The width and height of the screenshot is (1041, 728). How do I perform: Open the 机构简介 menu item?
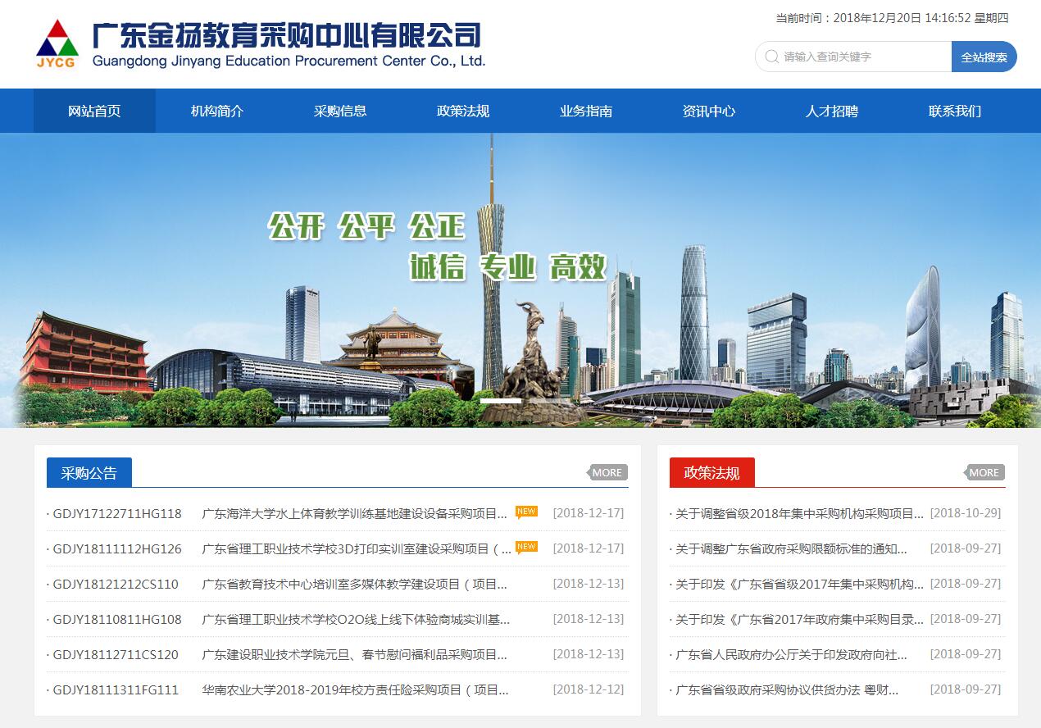point(217,111)
